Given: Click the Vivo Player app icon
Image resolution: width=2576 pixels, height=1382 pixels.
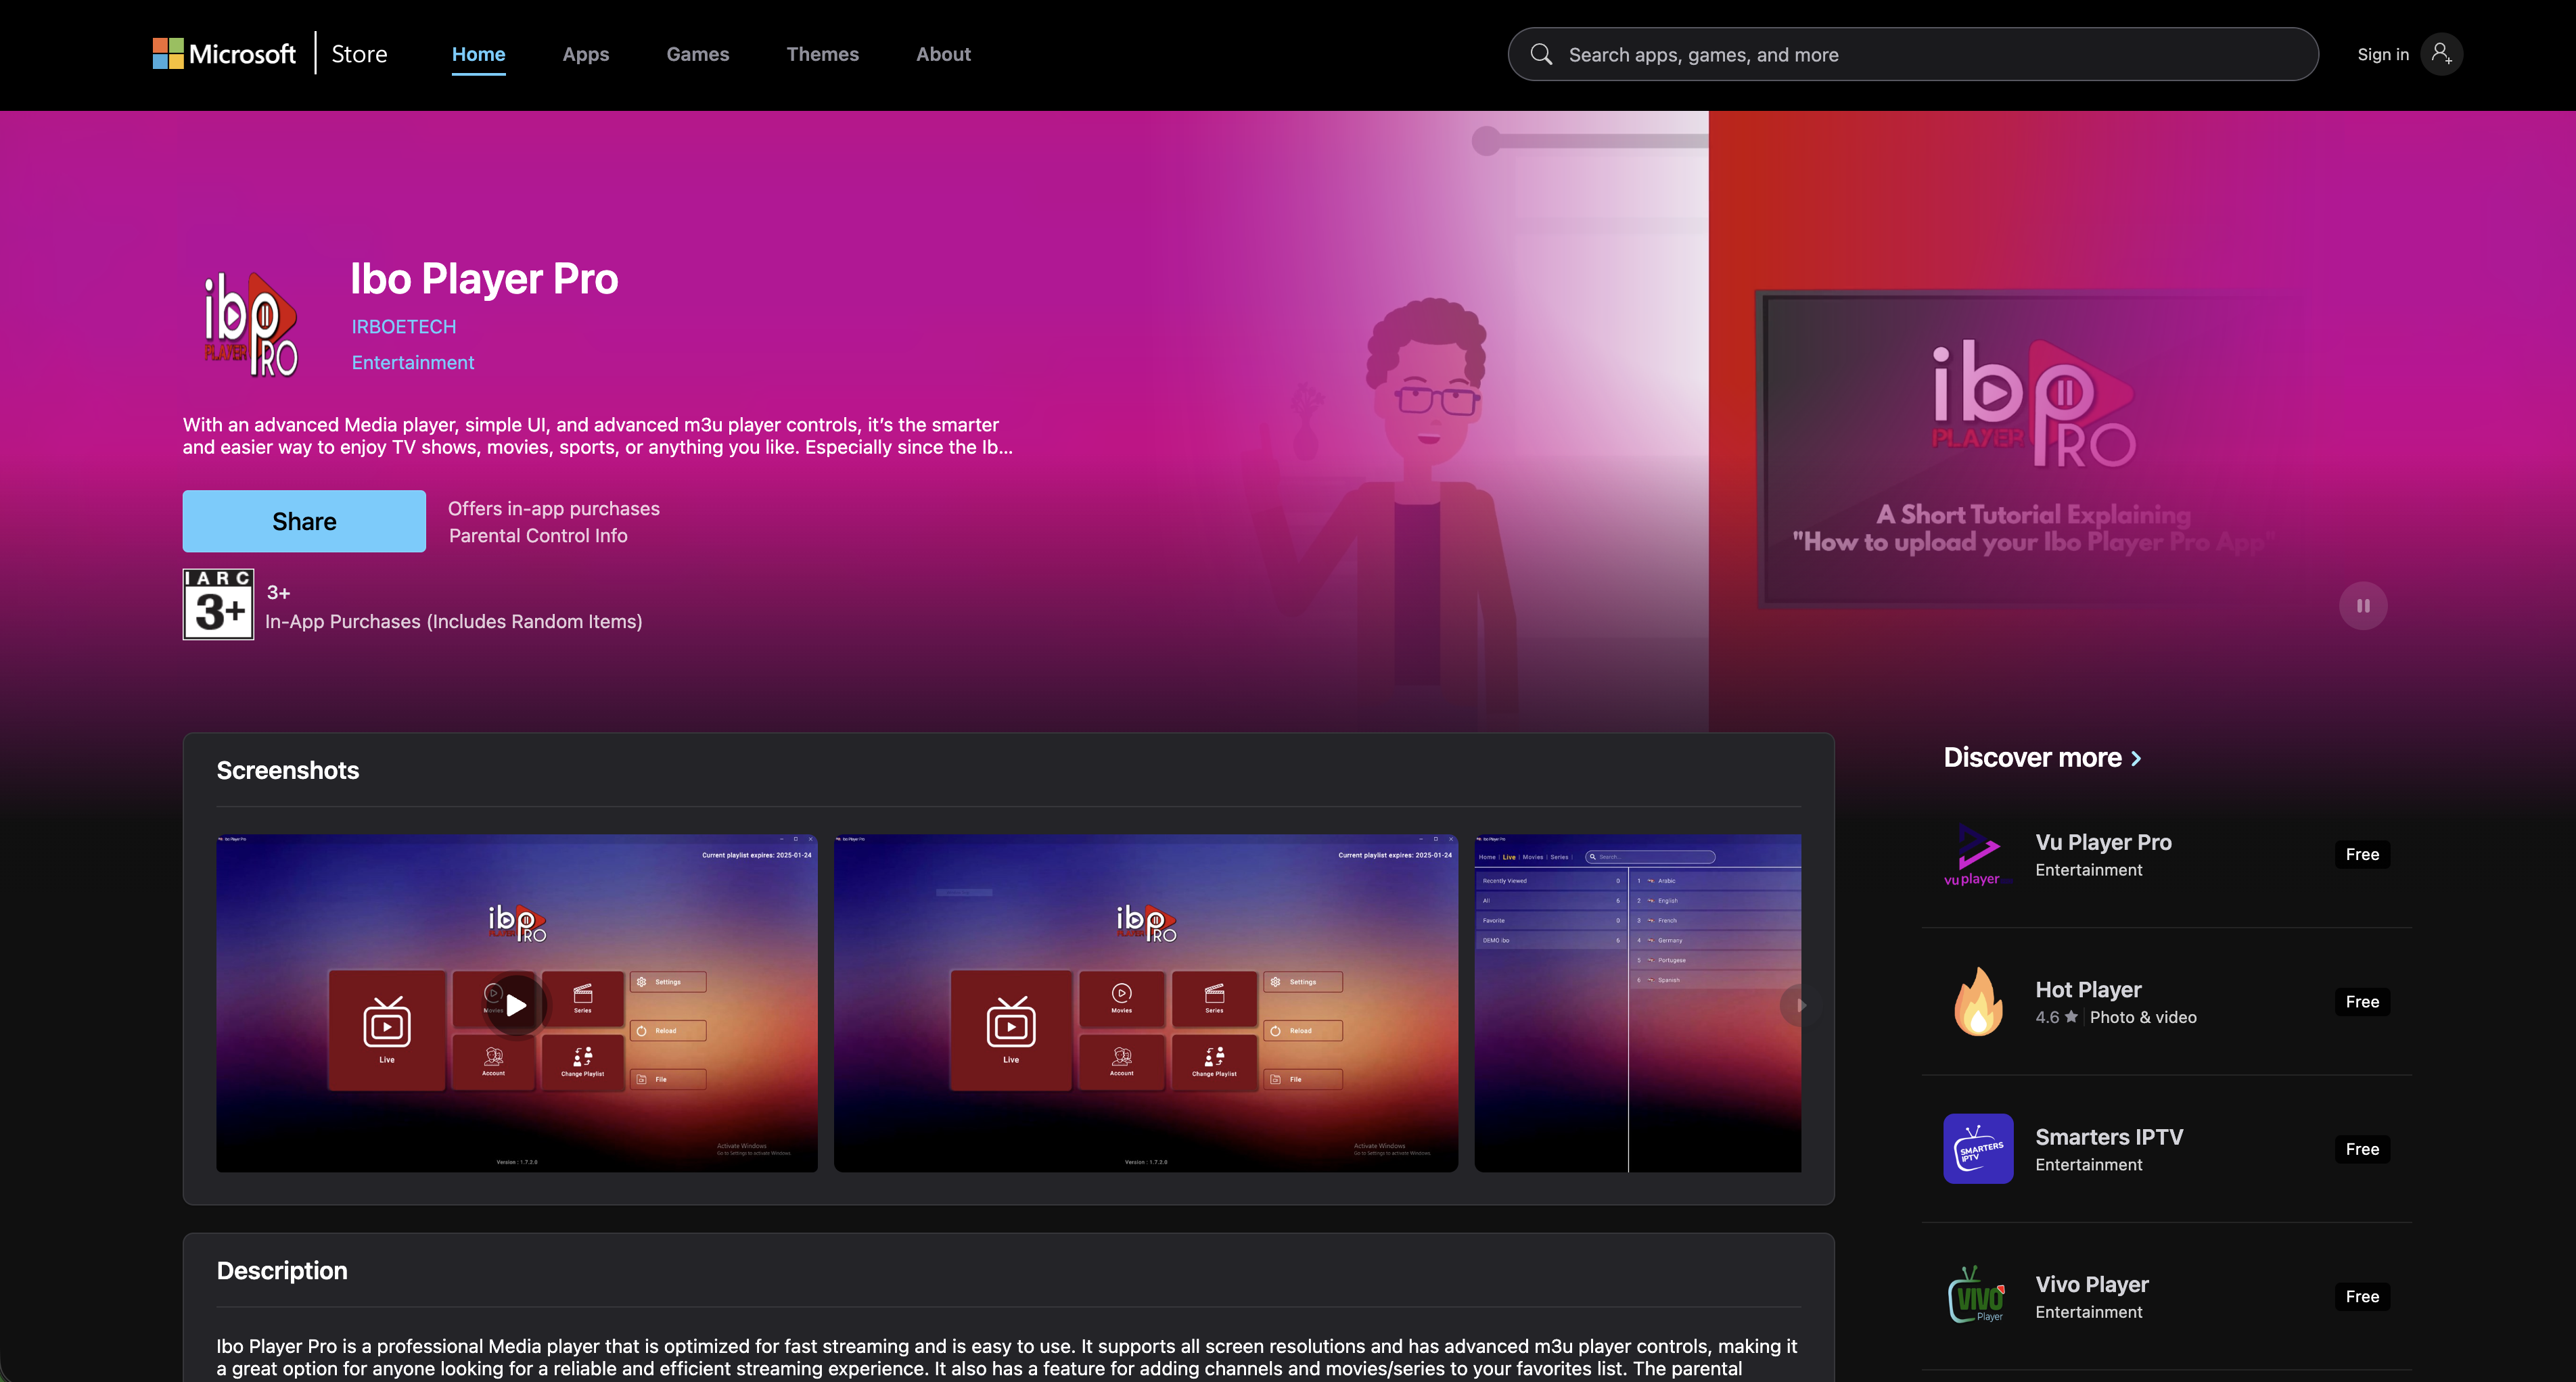Looking at the screenshot, I should 1977,1296.
